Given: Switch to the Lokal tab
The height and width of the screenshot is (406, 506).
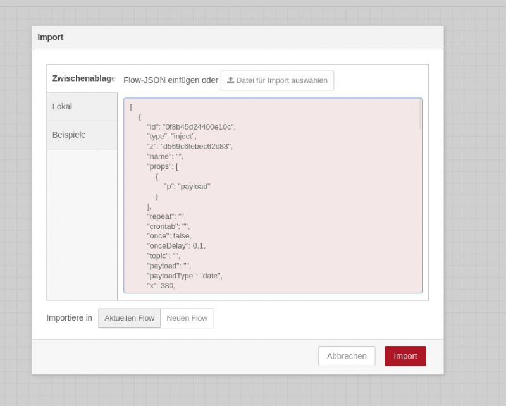Looking at the screenshot, I should [x=82, y=107].
